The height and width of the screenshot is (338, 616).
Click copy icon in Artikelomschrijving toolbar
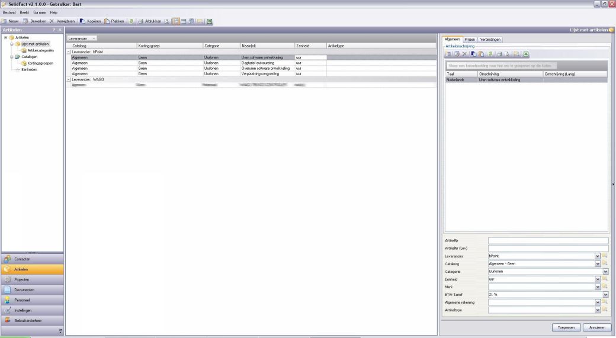[473, 54]
